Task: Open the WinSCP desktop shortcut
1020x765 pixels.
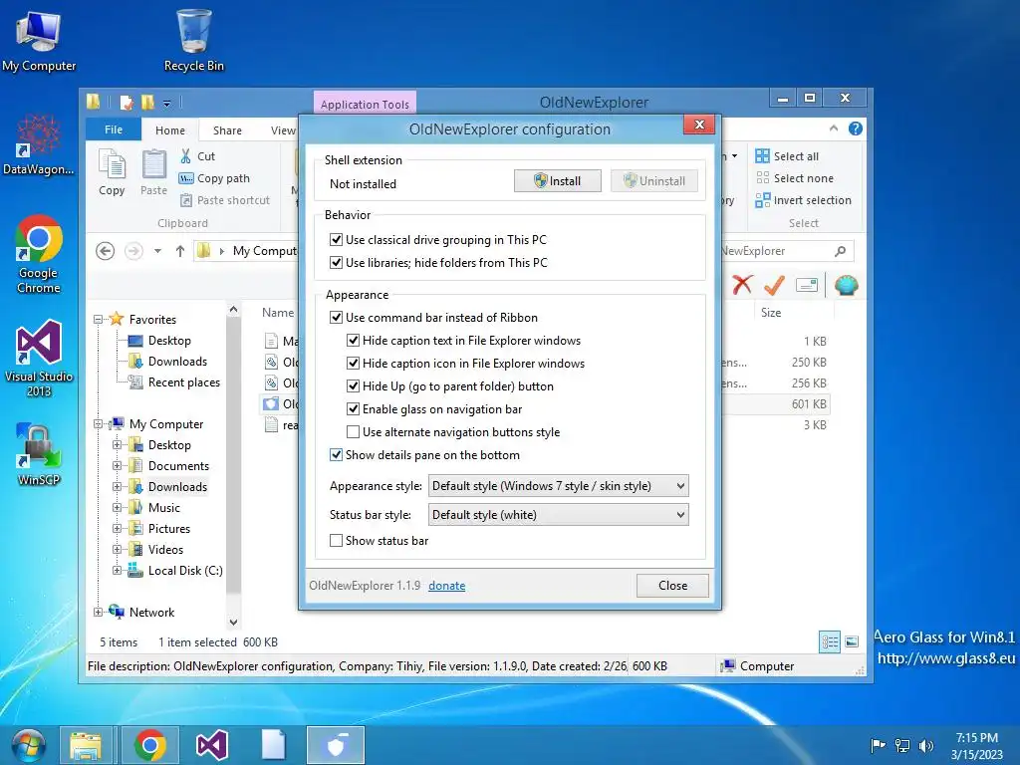Action: click(x=39, y=454)
